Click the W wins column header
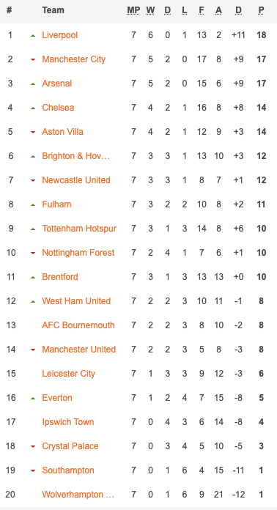This screenshot has height=510, width=277. [x=150, y=11]
